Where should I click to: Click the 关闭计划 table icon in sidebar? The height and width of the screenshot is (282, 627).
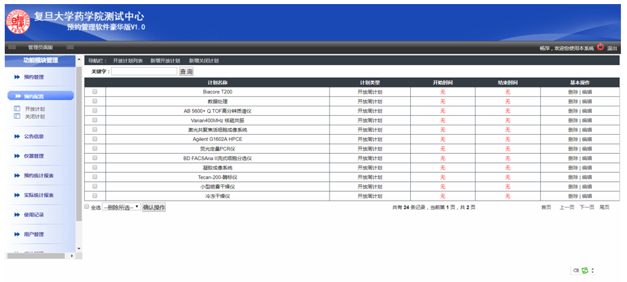18,116
